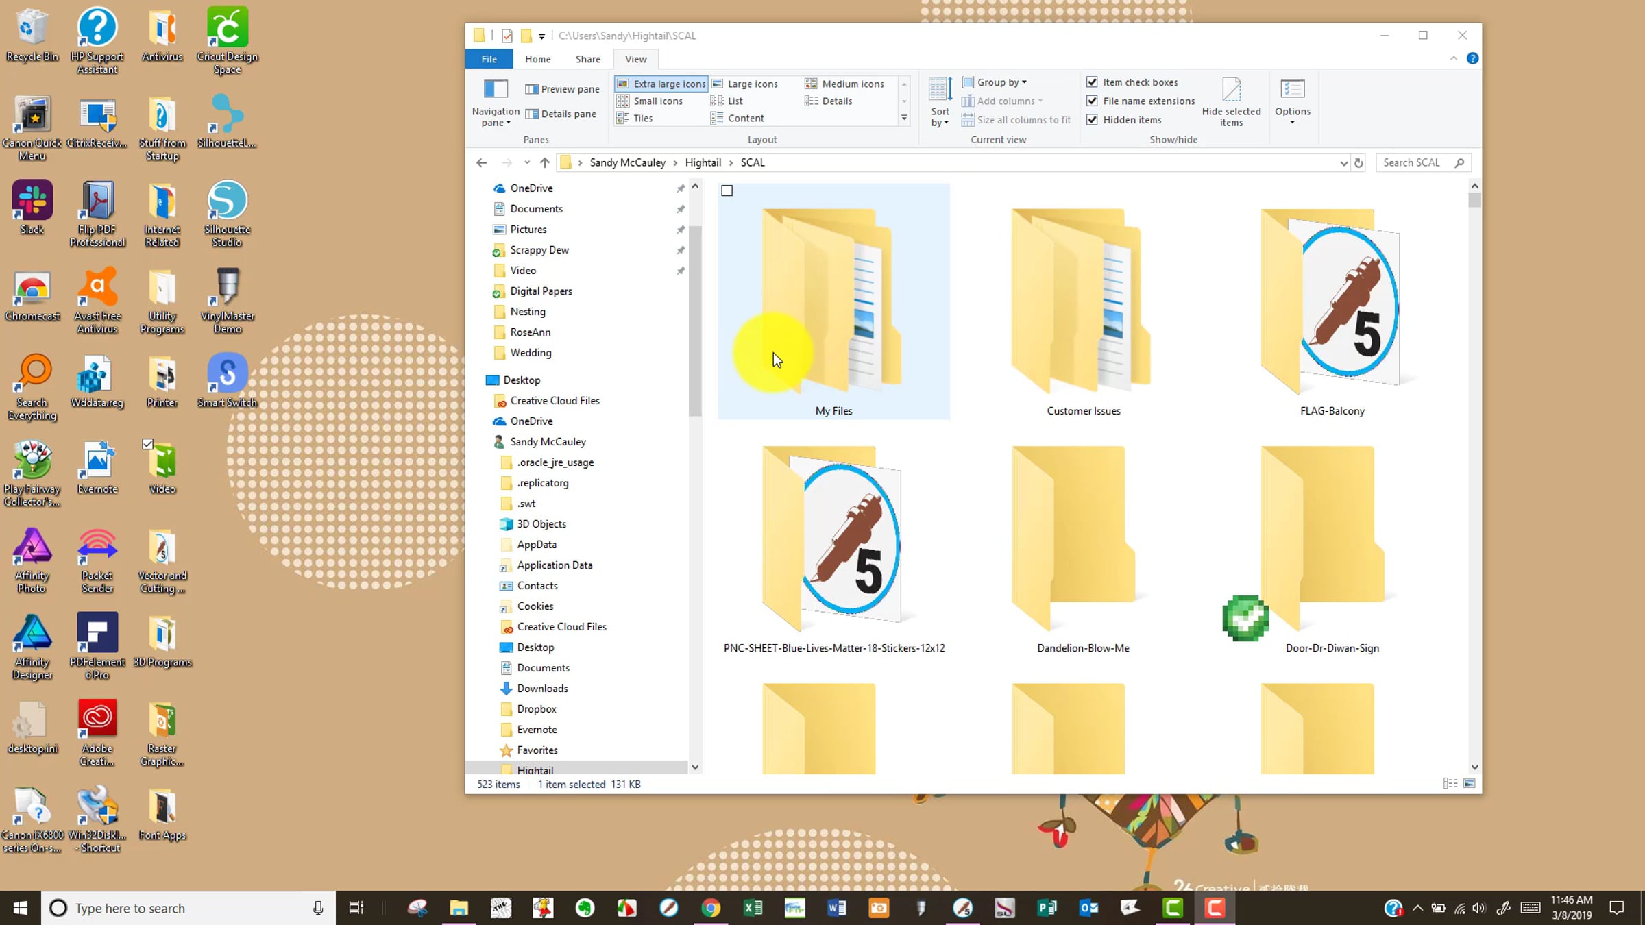Uncheck Item check boxes option
Viewport: 1645px width, 925px height.
click(x=1093, y=82)
